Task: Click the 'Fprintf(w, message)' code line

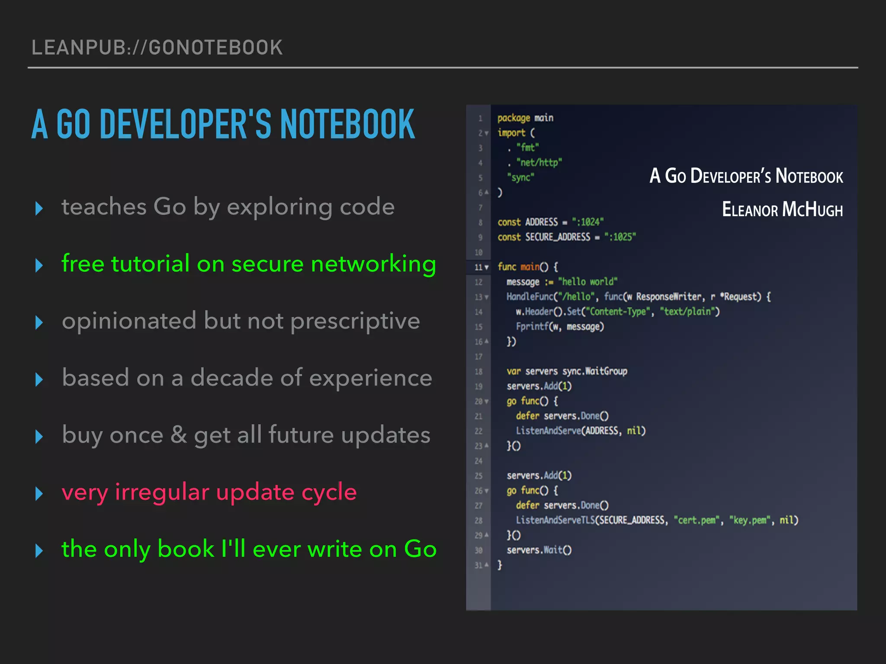Action: [560, 326]
